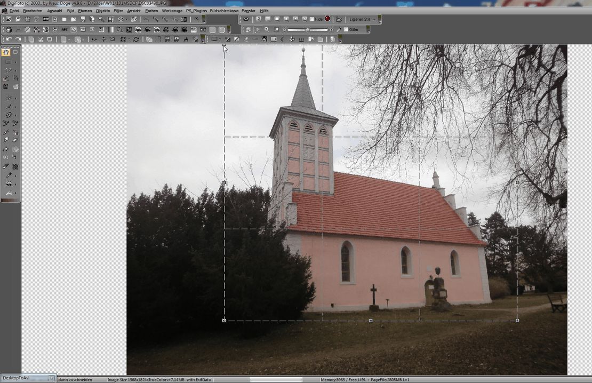The height and width of the screenshot is (383, 592).
Task: Open the Eigener Stil dropdown
Action: click(374, 19)
